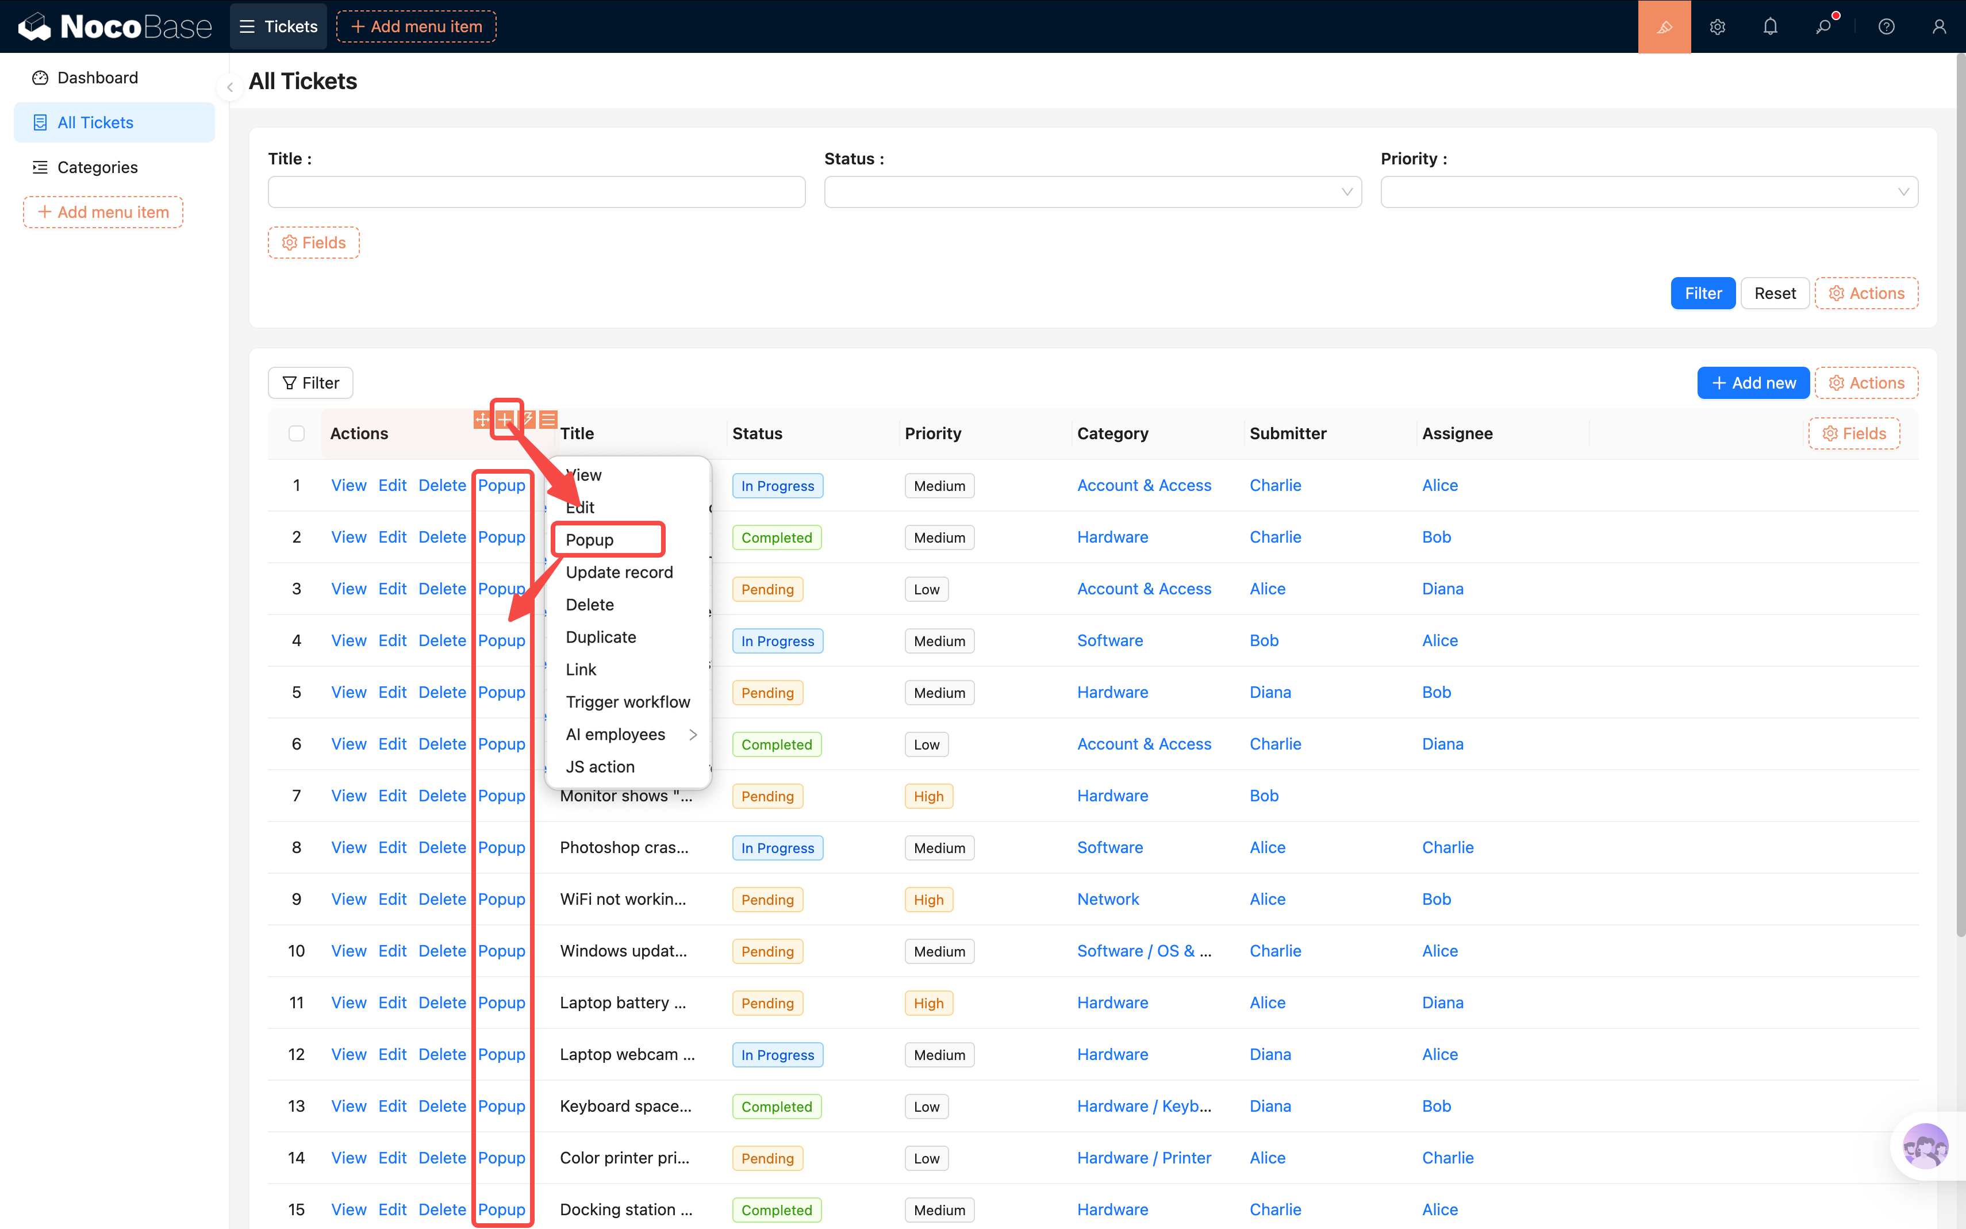The image size is (1966, 1229).
Task: Click the help question mark icon
Action: [1886, 27]
